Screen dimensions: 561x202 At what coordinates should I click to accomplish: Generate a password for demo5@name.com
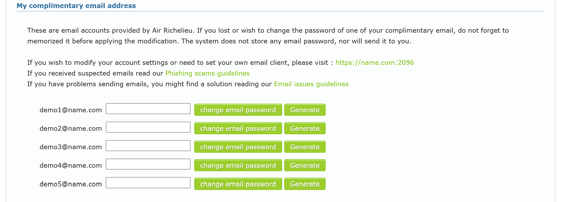tap(305, 184)
